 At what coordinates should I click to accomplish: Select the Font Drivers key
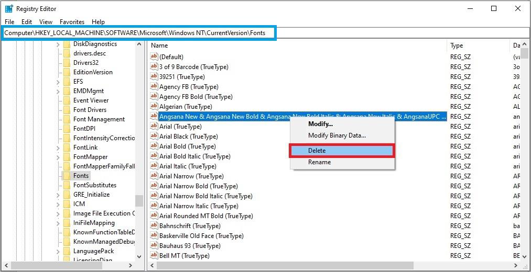[90, 110]
